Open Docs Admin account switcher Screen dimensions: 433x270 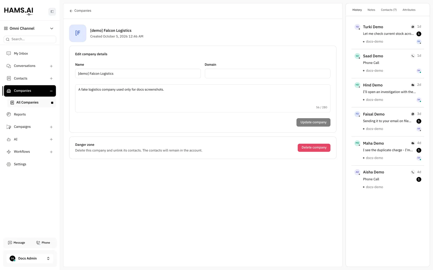click(x=30, y=258)
